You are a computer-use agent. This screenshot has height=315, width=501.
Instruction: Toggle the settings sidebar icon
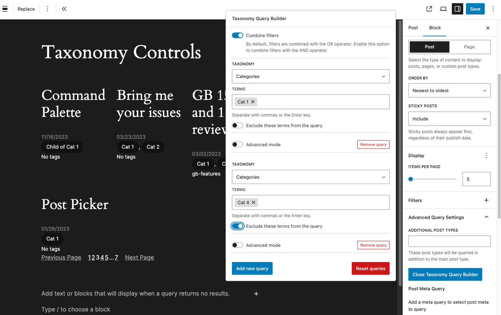(x=457, y=9)
